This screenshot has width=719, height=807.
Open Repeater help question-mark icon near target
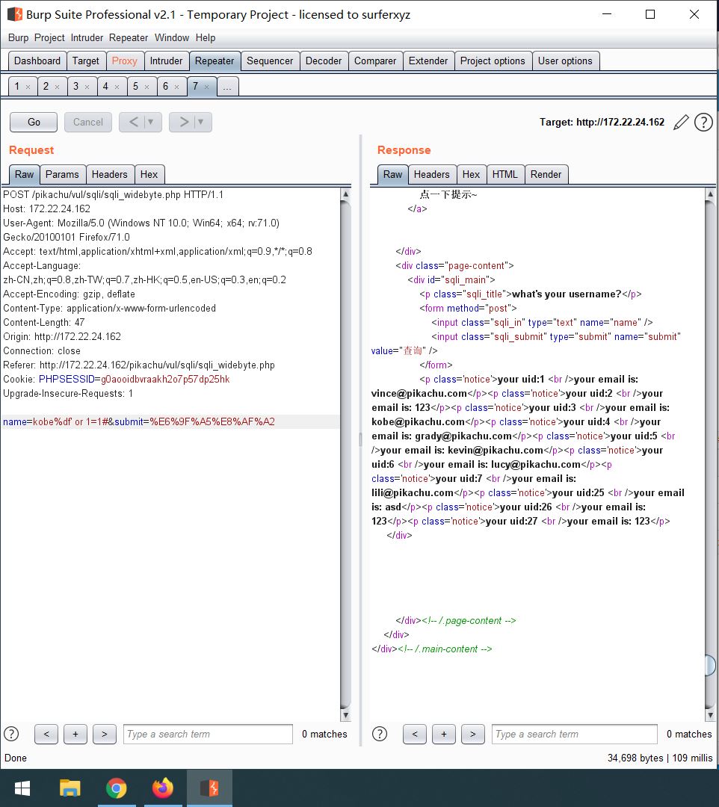coord(703,122)
